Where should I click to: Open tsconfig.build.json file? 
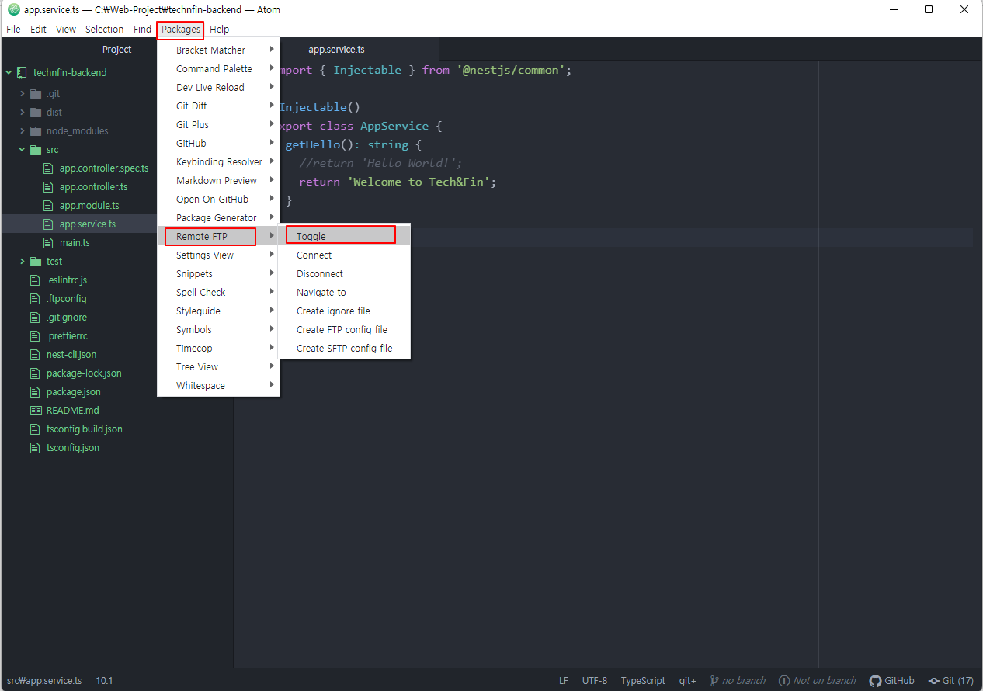coord(85,429)
